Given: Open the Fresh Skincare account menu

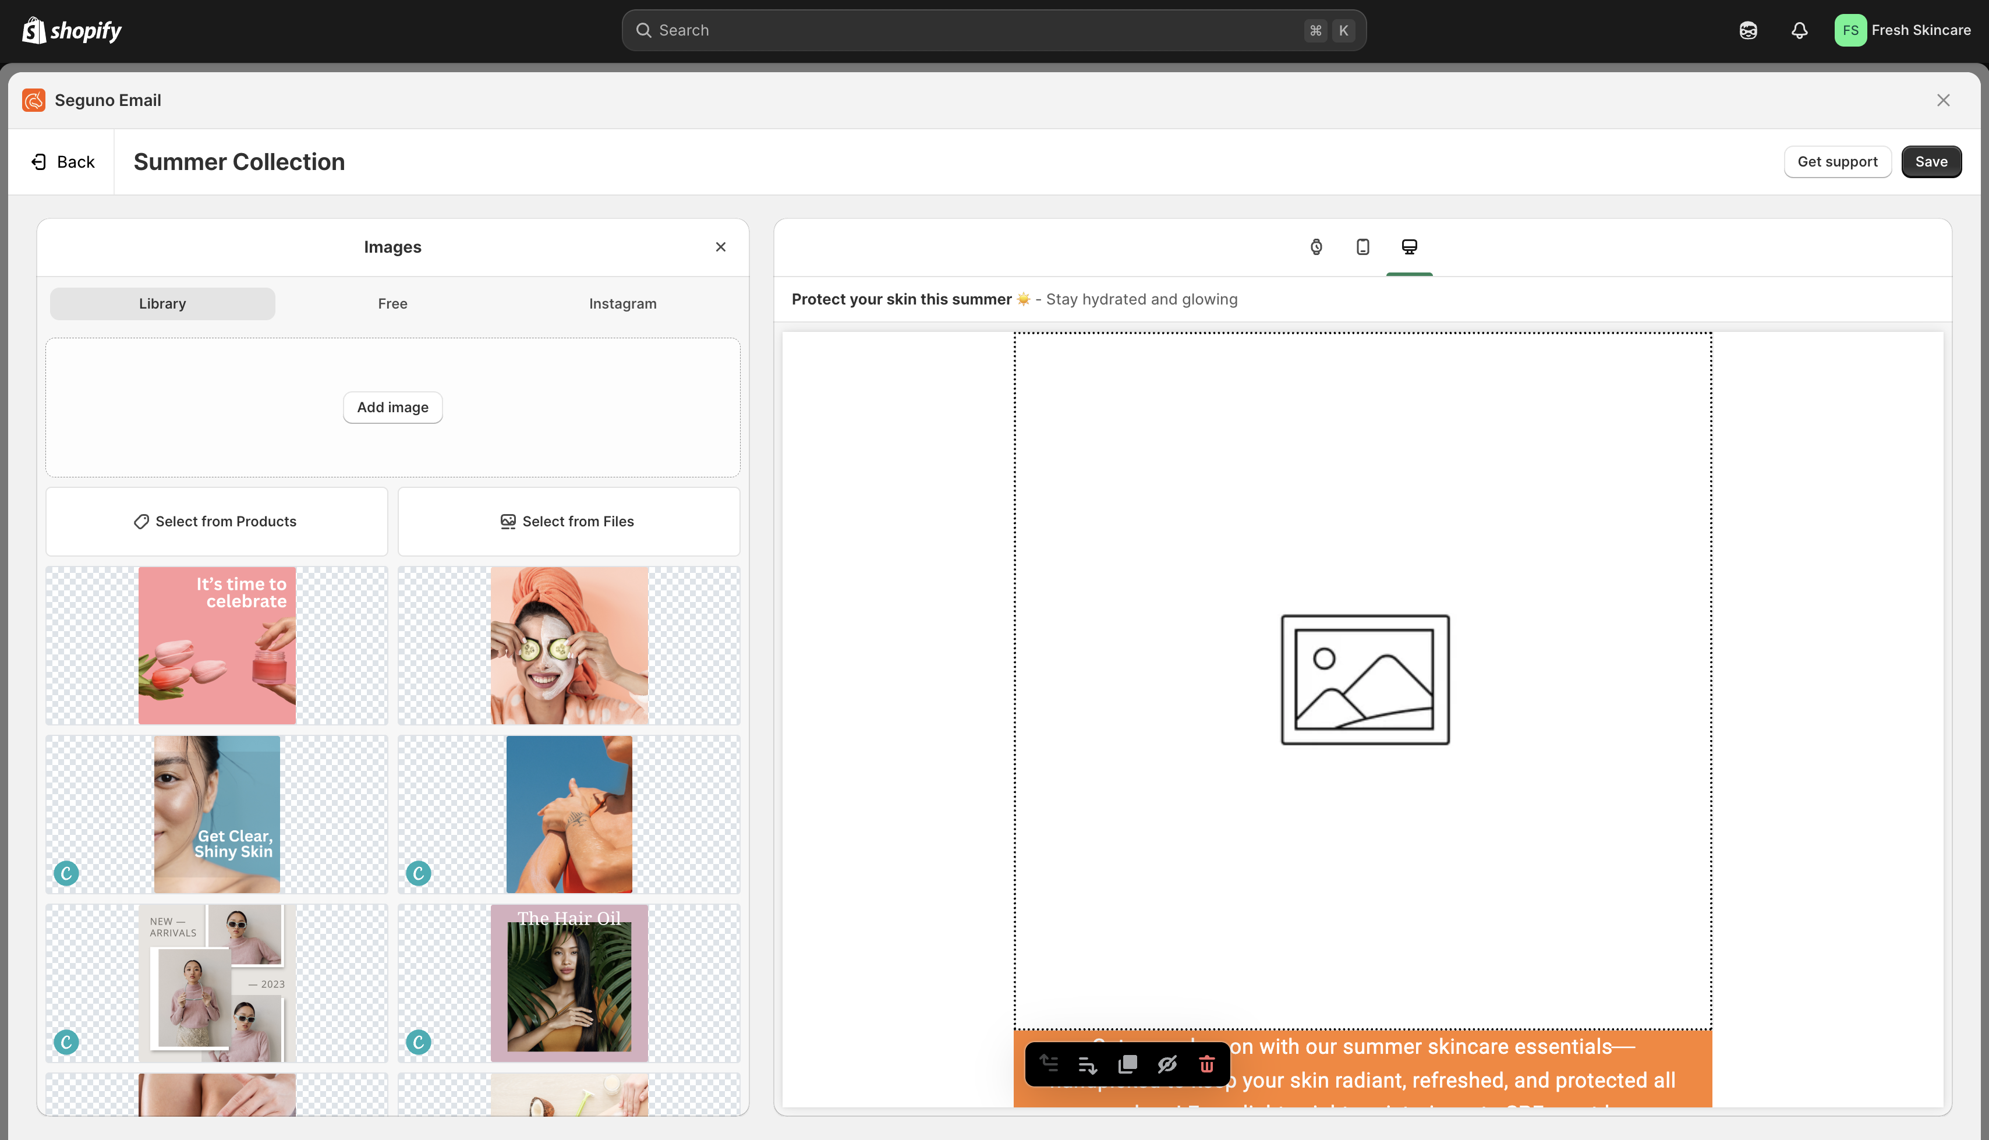Looking at the screenshot, I should [x=1902, y=30].
